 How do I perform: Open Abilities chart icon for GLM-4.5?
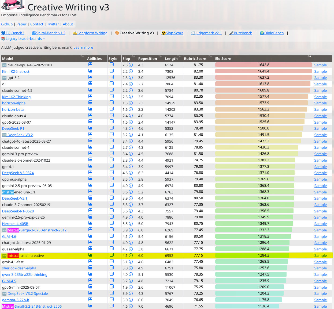click(x=90, y=280)
